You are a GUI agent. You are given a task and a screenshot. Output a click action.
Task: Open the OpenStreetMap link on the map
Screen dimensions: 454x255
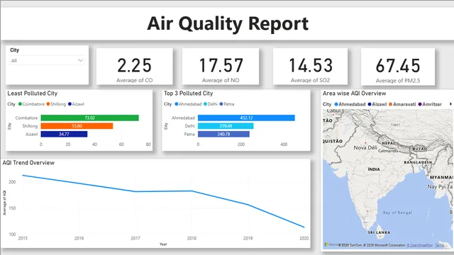point(420,245)
